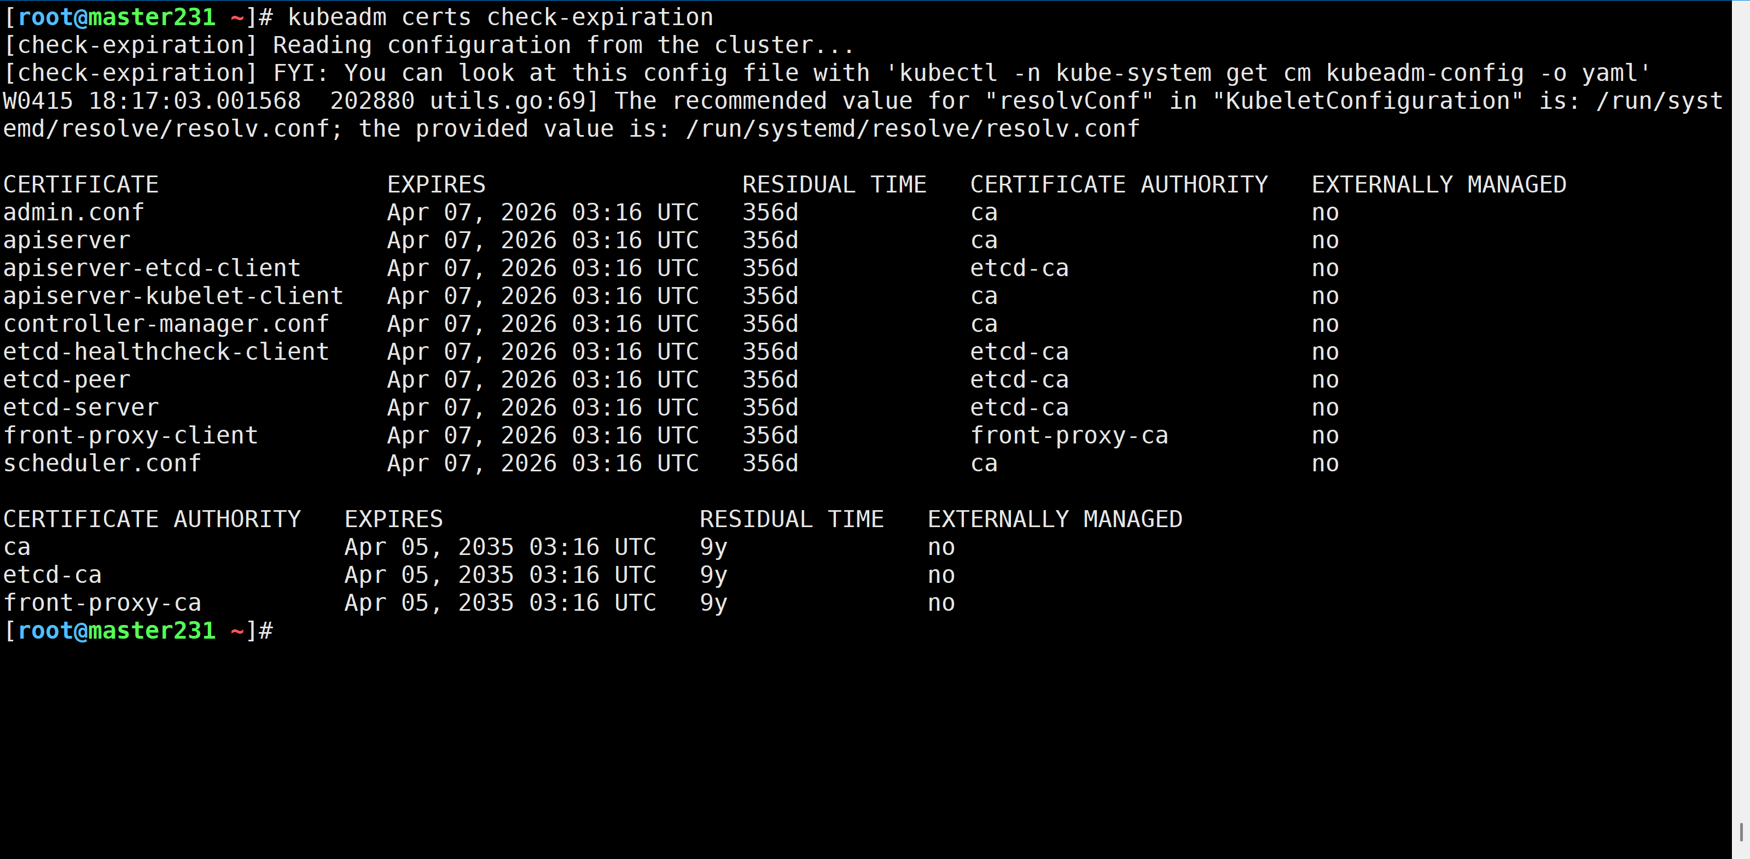The height and width of the screenshot is (859, 1750).
Task: Click the etcd-healthcheck-client certificate entry
Action: (166, 352)
